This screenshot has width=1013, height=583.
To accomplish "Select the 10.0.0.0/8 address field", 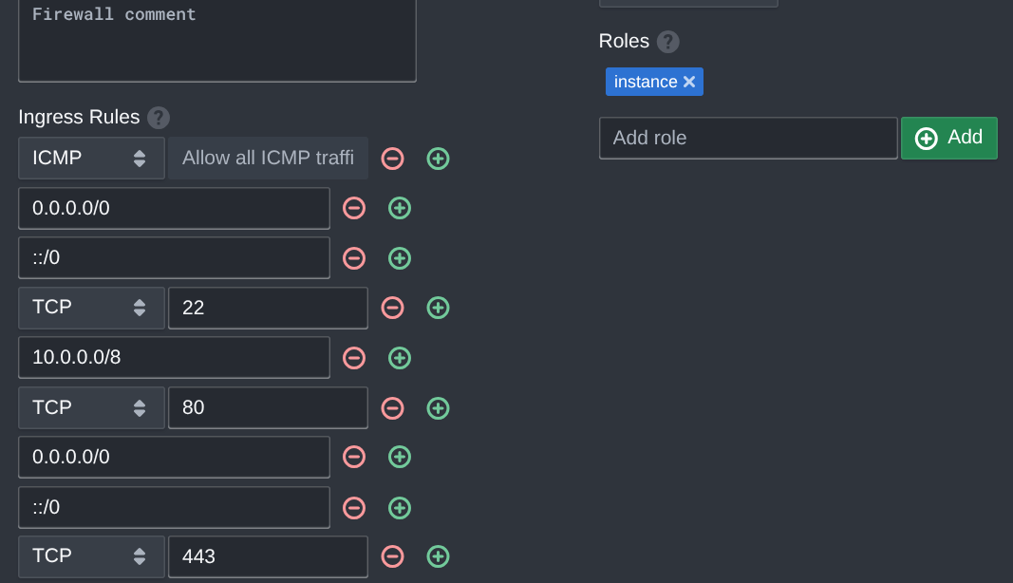I will click(x=174, y=358).
